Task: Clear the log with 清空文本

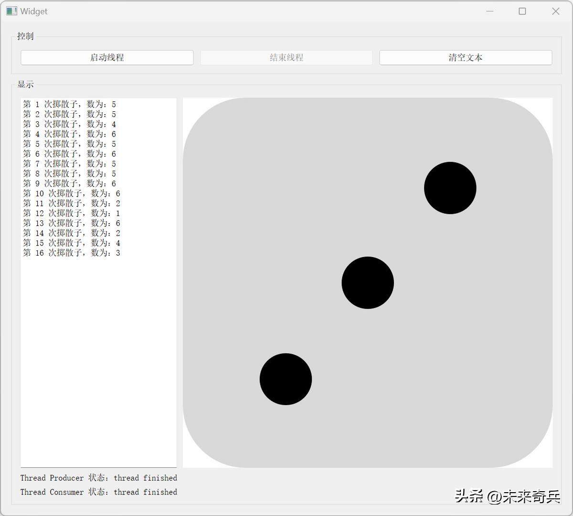Action: click(x=466, y=57)
